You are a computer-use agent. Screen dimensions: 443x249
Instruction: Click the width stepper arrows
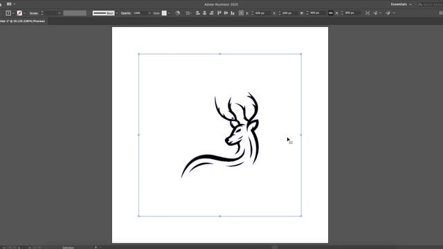click(x=307, y=13)
